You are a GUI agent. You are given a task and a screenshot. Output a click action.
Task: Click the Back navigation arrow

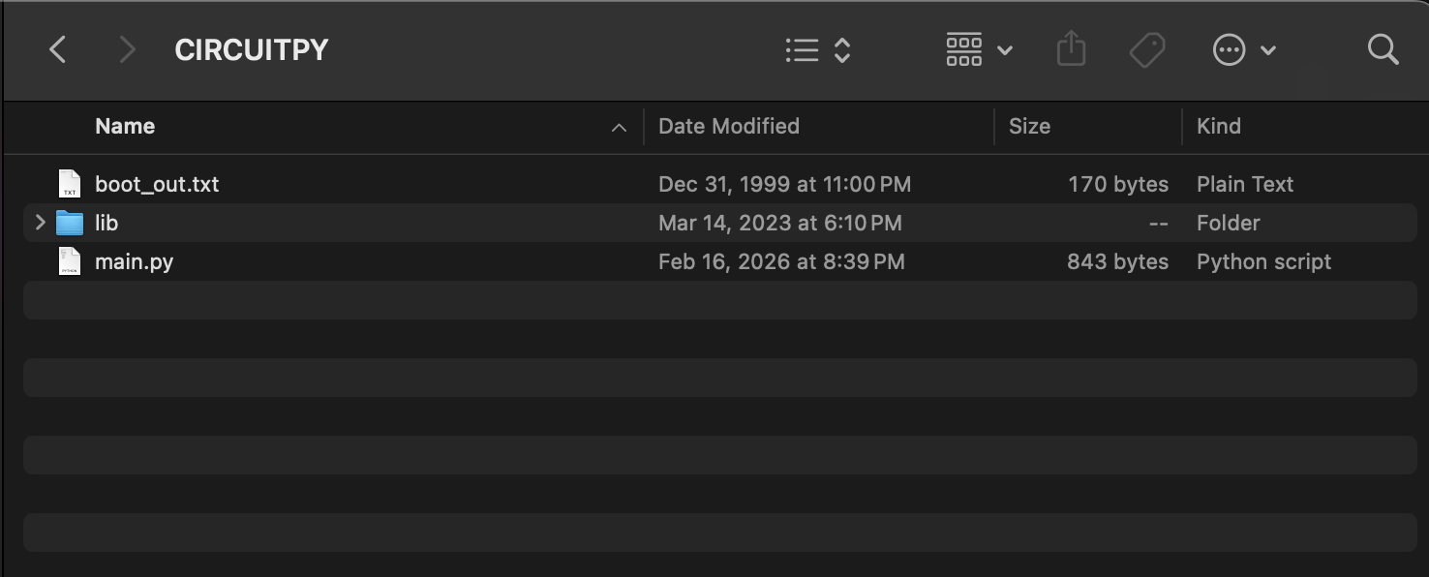click(x=58, y=49)
